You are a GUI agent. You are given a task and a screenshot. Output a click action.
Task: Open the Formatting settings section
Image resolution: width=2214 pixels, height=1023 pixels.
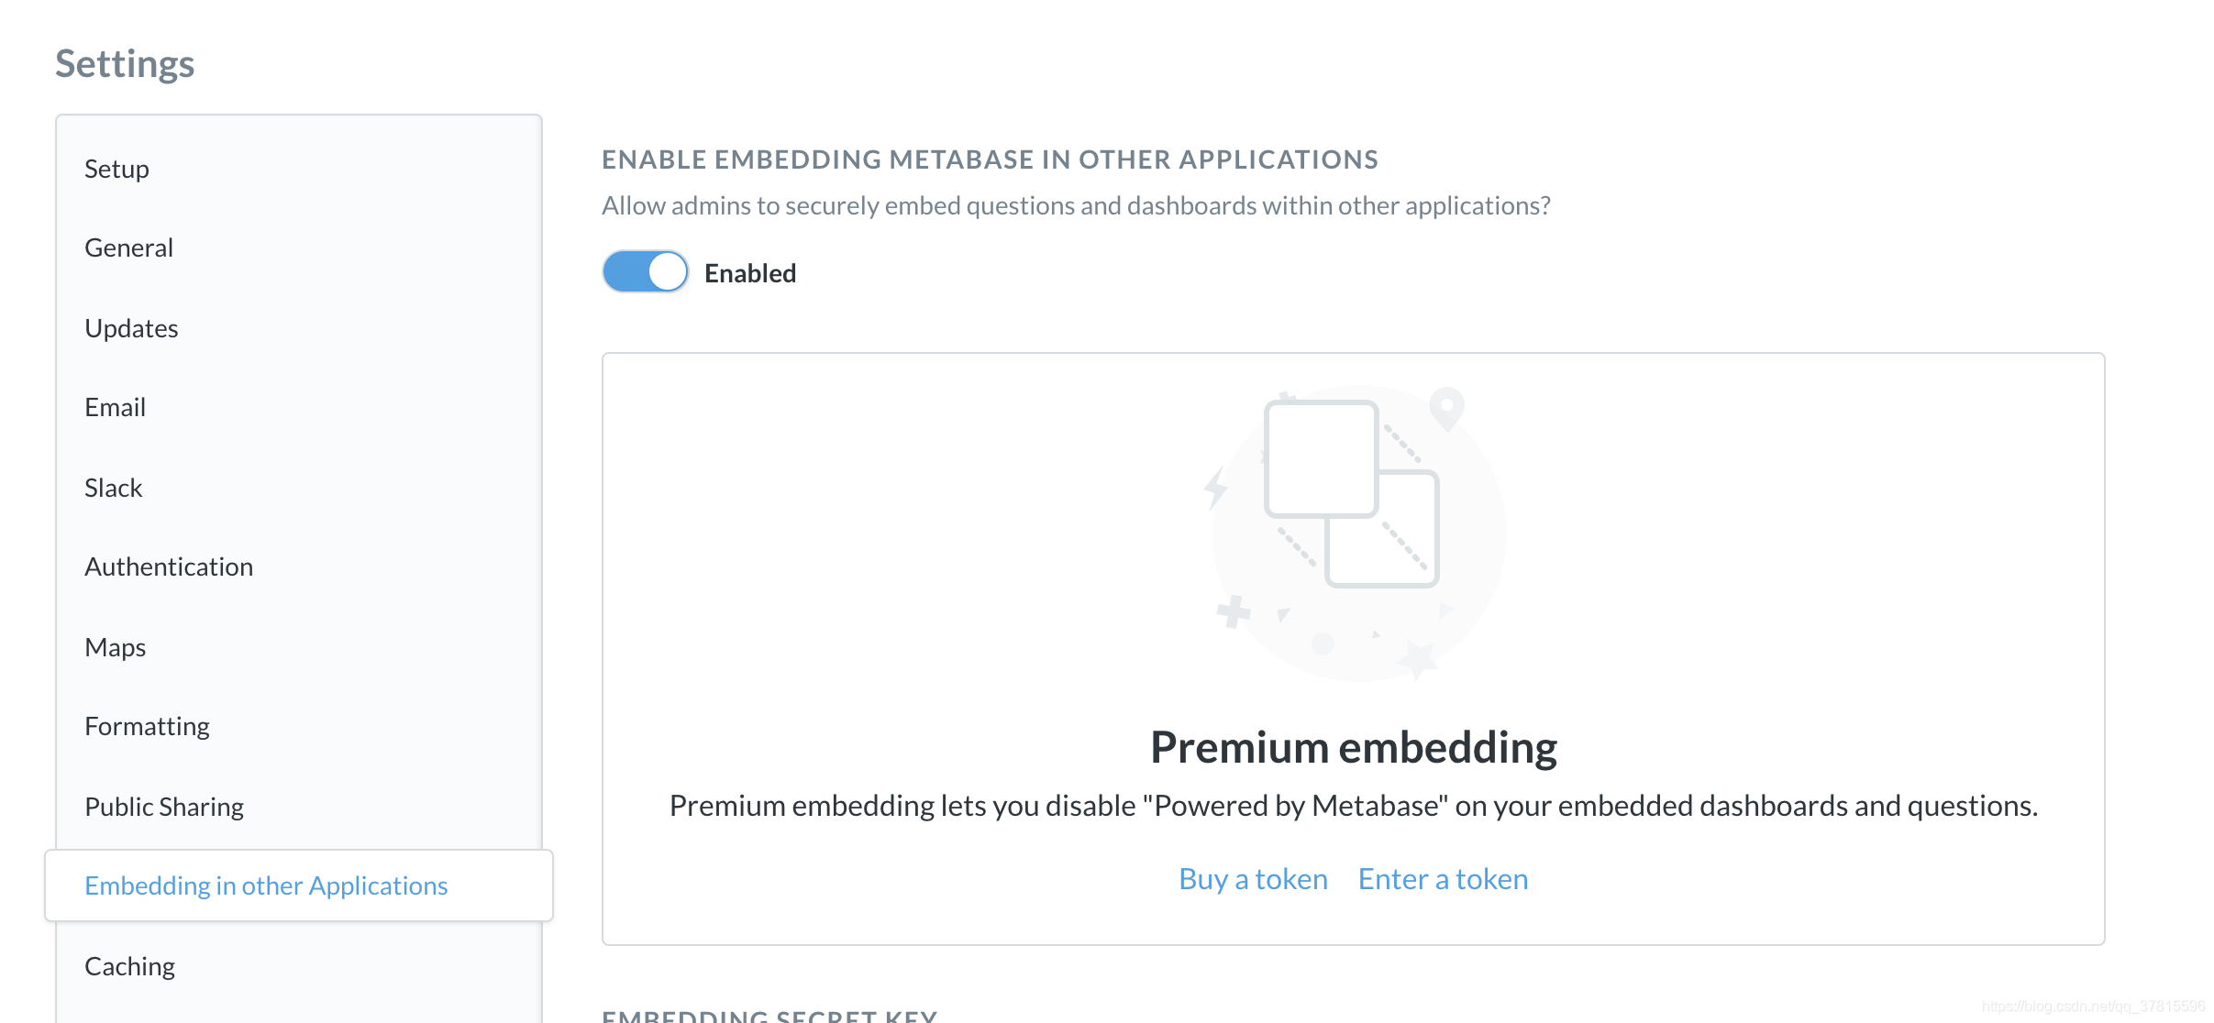[147, 725]
